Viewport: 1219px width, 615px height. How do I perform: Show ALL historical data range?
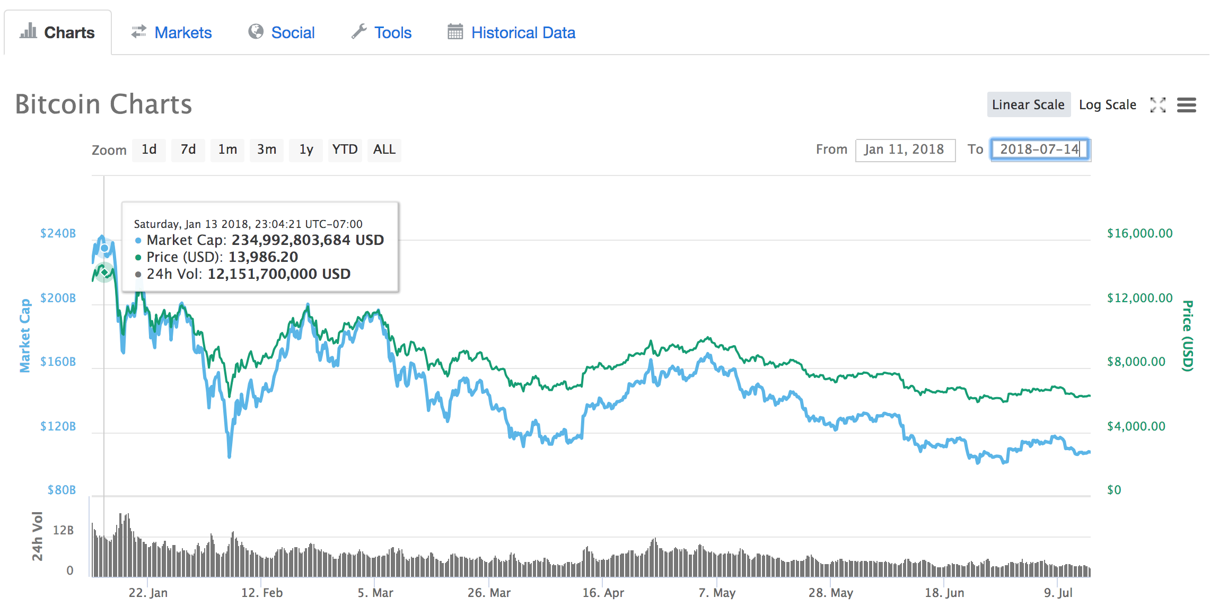point(384,150)
